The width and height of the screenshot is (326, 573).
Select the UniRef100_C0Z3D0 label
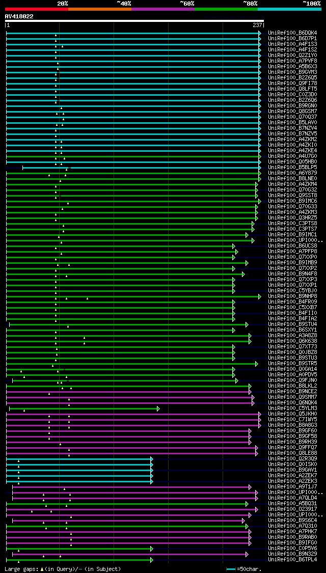point(292,94)
